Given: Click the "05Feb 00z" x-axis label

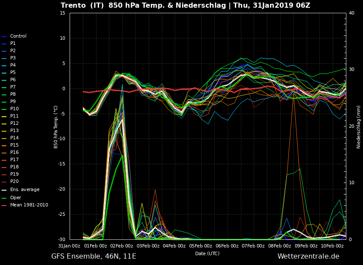Looking at the screenshot, I should (201, 246).
